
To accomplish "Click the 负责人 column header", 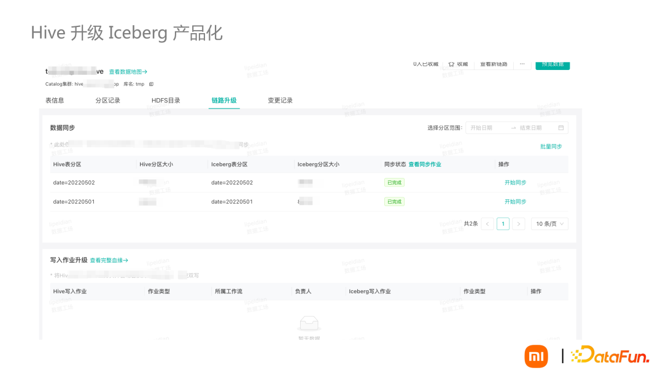I will pyautogui.click(x=303, y=291).
